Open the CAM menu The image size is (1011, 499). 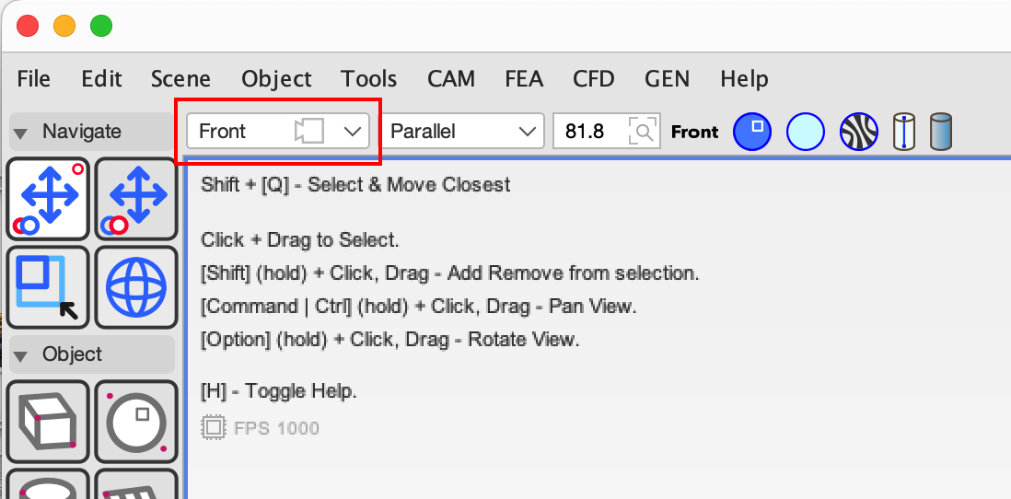click(451, 79)
